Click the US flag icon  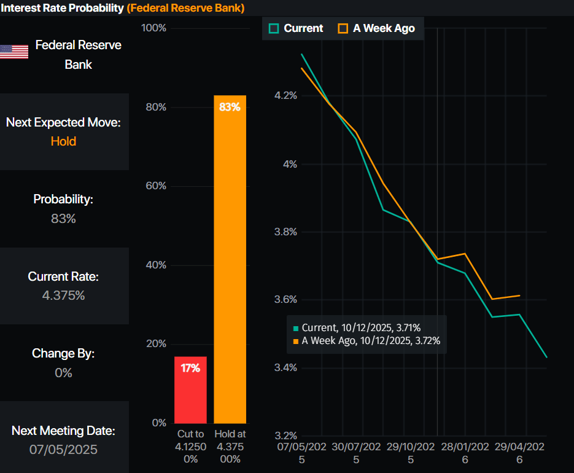click(x=14, y=52)
